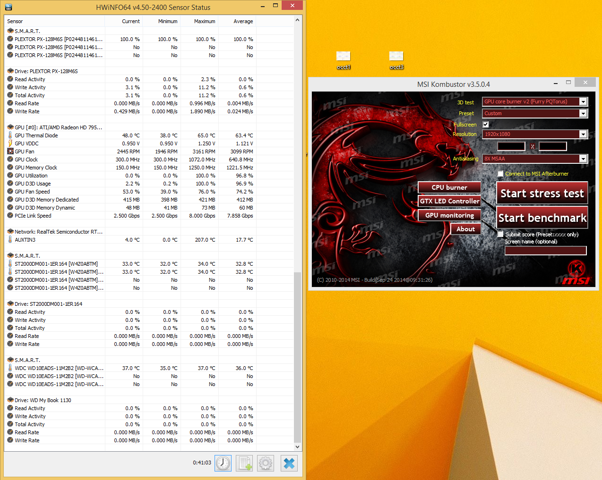Click the blue X close-sensors icon in HWiNFO

(x=289, y=463)
